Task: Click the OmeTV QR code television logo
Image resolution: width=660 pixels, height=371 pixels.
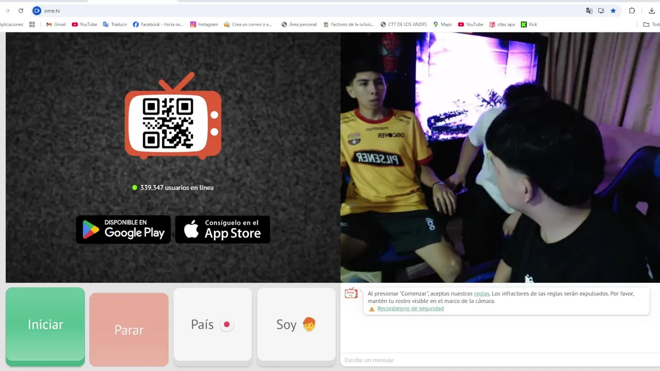Action: click(x=173, y=116)
